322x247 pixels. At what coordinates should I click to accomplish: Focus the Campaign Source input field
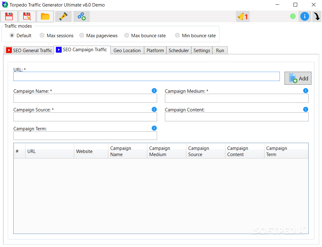85,117
